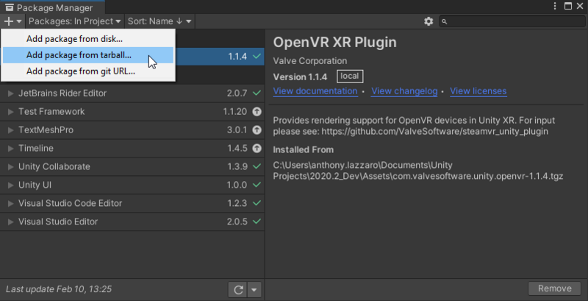Expand the Unity Collaborate package entry
Image resolution: width=588 pixels, height=301 pixels.
click(x=10, y=167)
